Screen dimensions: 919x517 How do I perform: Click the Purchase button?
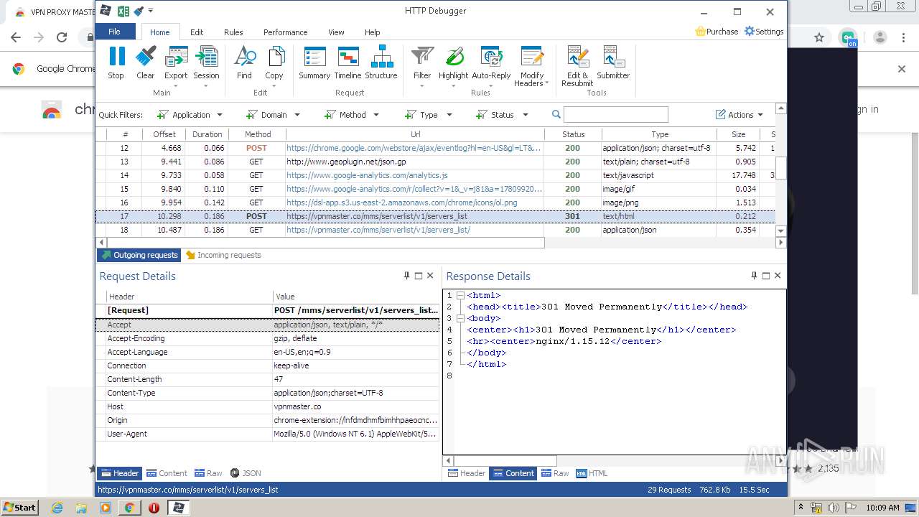[x=717, y=32]
